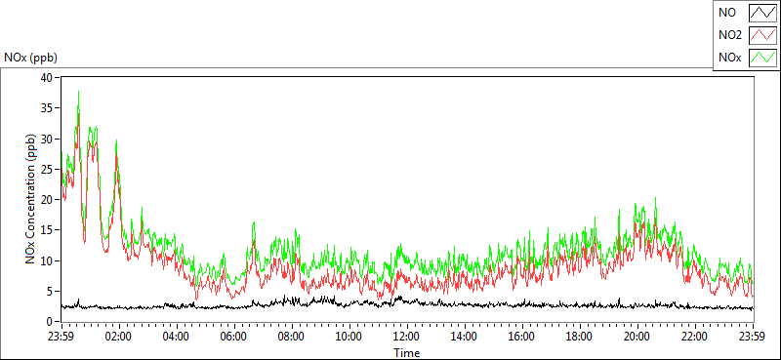781x360 pixels.
Task: Select the NO2 legend label
Action: [x=729, y=35]
